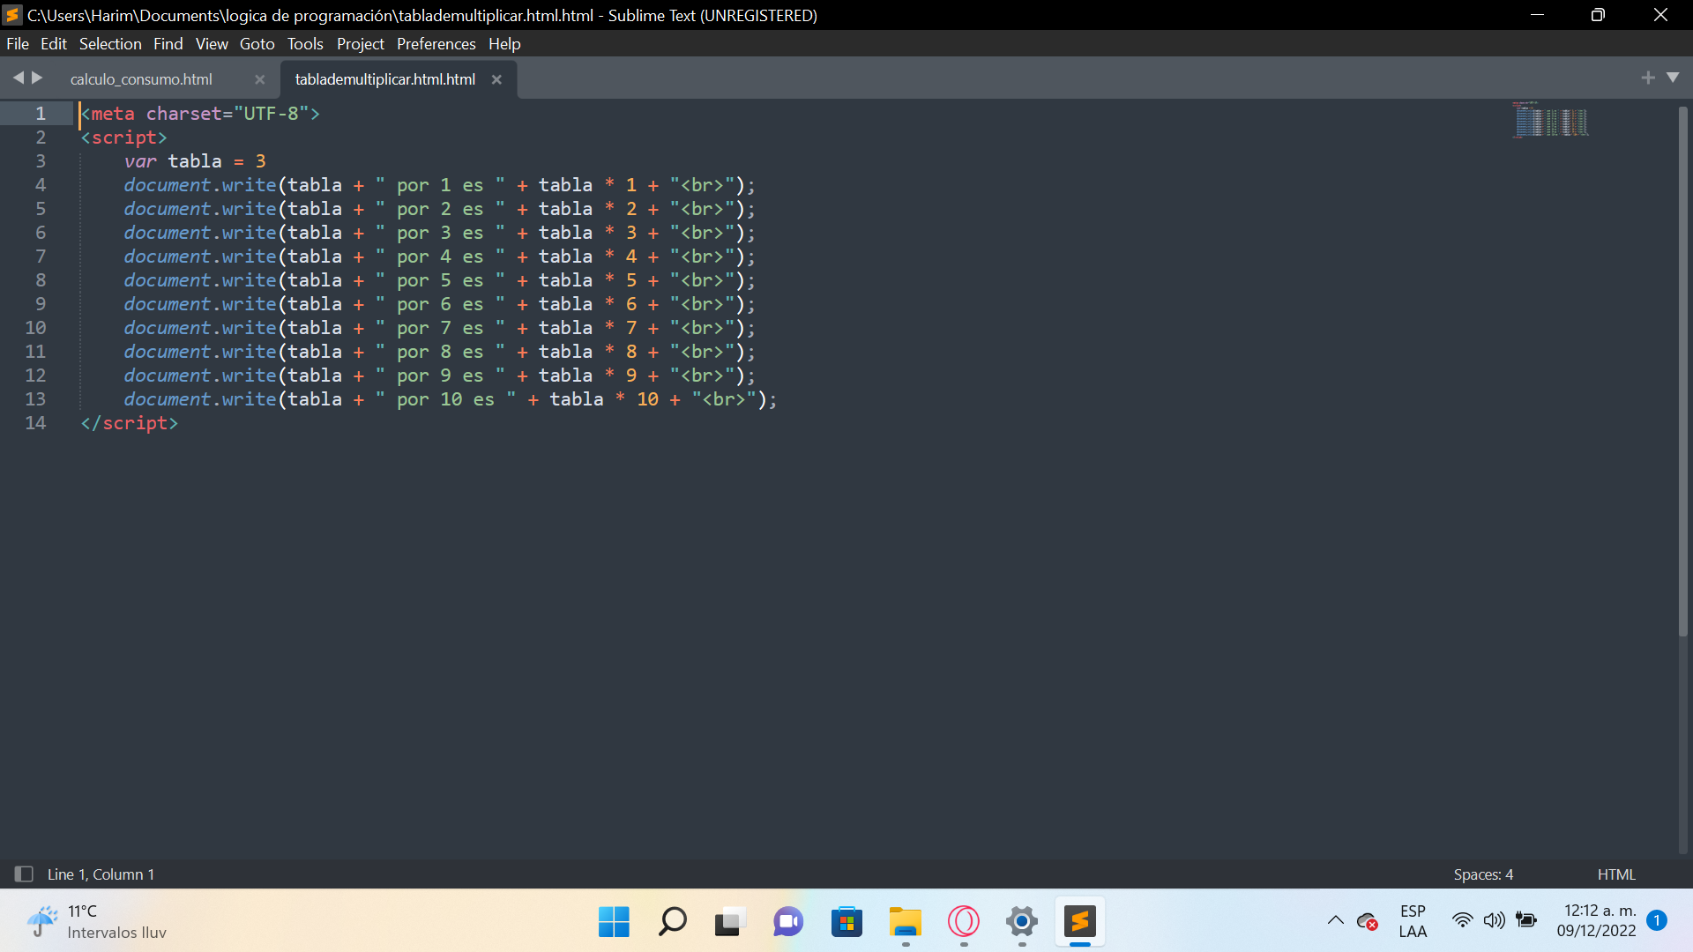Click the vertical editor scrollbar
1693x952 pixels.
(x=1682, y=370)
